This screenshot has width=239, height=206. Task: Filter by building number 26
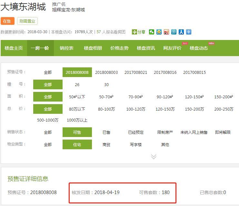pyautogui.click(x=77, y=84)
